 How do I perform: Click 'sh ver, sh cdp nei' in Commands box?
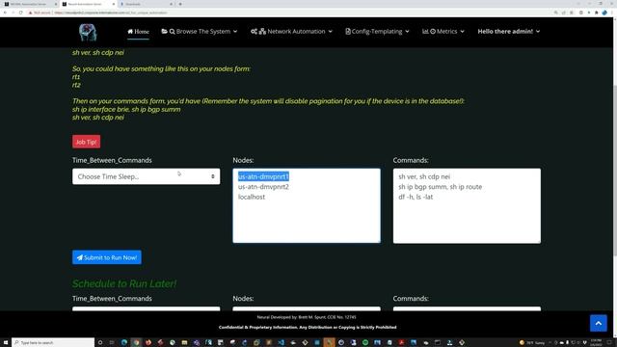tap(424, 176)
